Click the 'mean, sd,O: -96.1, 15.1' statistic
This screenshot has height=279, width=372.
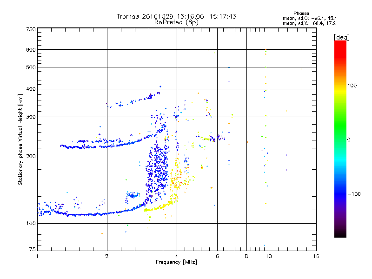coord(310,18)
